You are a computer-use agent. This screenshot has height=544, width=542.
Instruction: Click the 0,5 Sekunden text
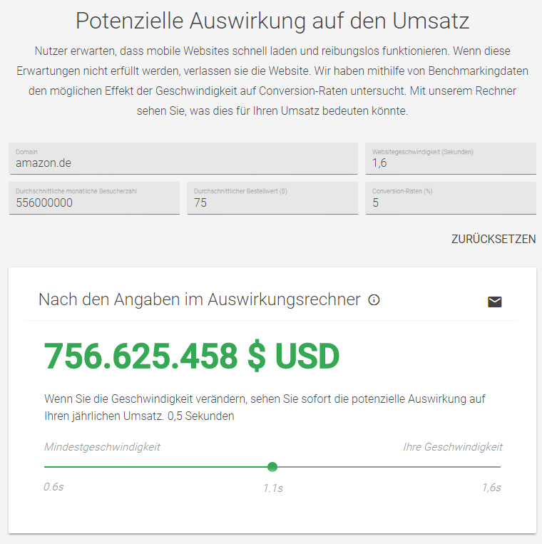click(x=201, y=416)
